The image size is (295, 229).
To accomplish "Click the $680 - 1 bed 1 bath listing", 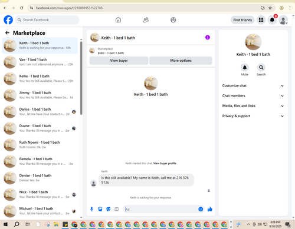I will tap(111, 53).
